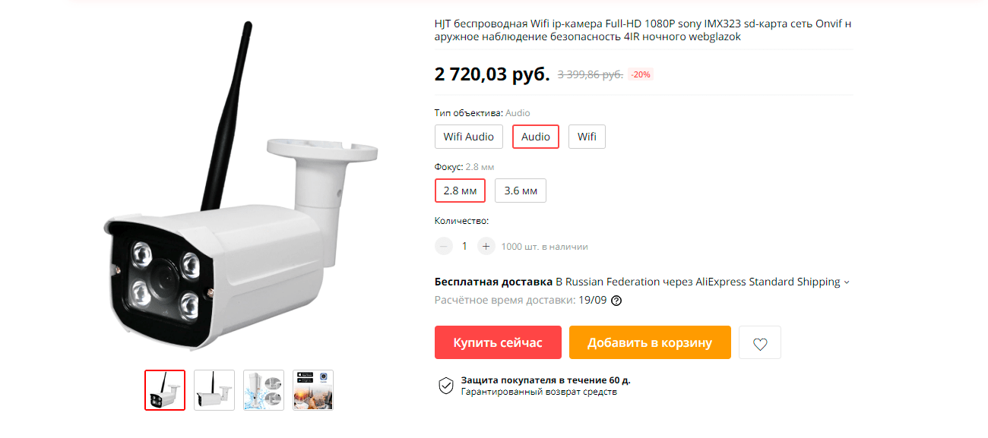Open the delivery date info question-mark icon
988x438 pixels.
[x=615, y=301]
